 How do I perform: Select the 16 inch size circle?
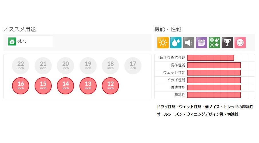tap(21, 86)
